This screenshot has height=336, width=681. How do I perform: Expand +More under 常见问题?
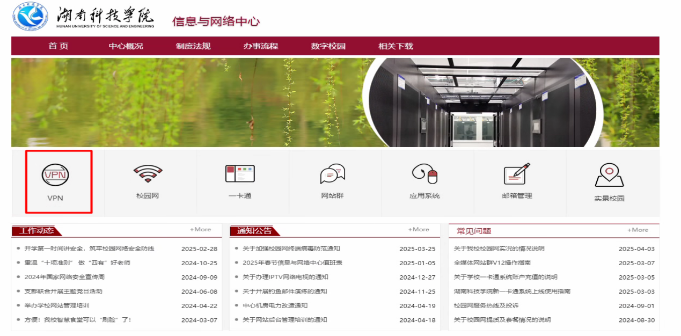tap(638, 230)
